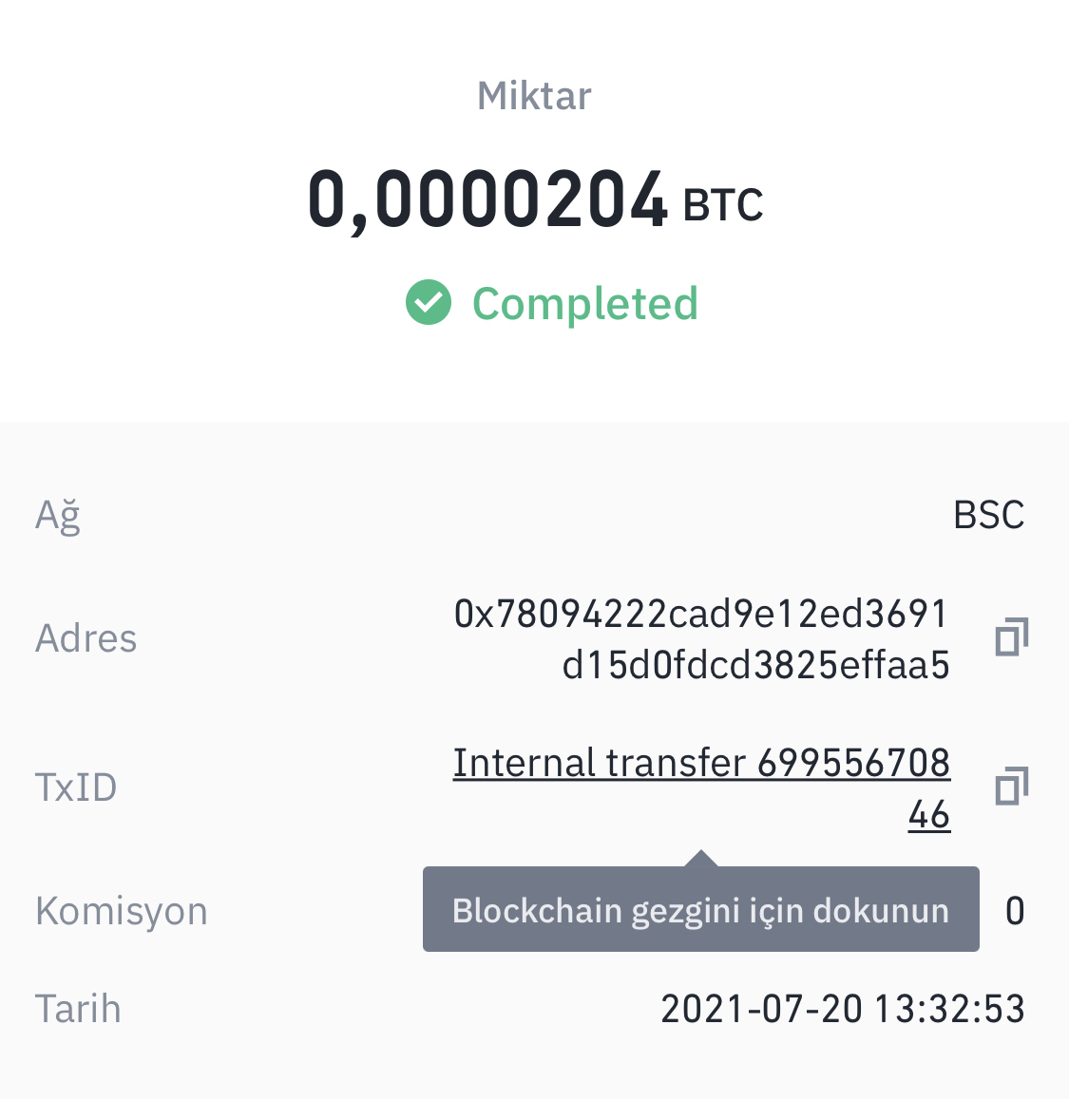Tap the Komisyon row label
The width and height of the screenshot is (1069, 1100).
(122, 911)
